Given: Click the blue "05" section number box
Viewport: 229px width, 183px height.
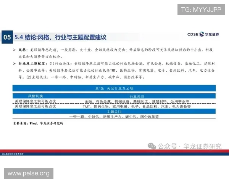Looking at the screenshot, I should tap(7, 37).
